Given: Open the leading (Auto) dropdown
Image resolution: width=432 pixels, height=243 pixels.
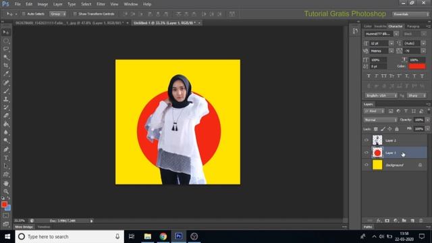Looking at the screenshot, I should coord(423,43).
